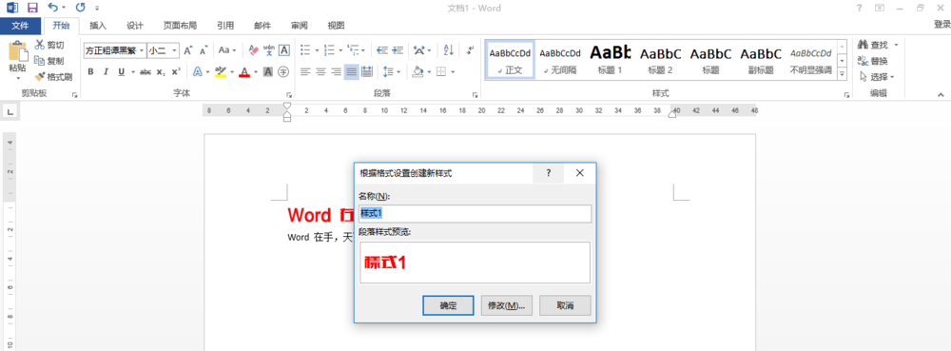951x351 pixels.
Task: Click the red font color button
Action: (x=244, y=72)
